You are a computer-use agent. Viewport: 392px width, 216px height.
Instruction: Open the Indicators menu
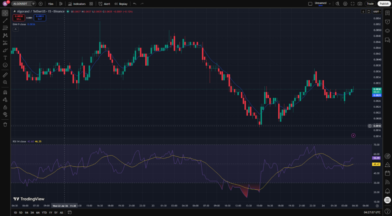[77, 4]
